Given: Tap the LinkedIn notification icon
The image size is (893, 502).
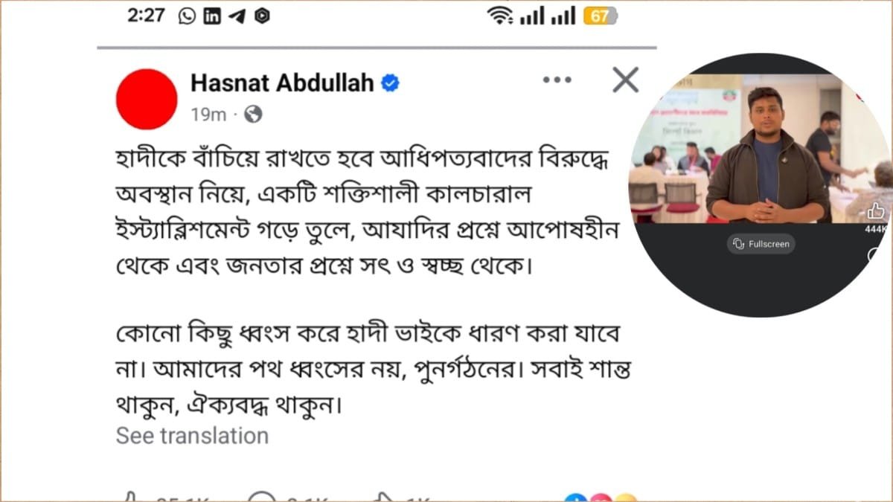Looking at the screenshot, I should [x=212, y=16].
